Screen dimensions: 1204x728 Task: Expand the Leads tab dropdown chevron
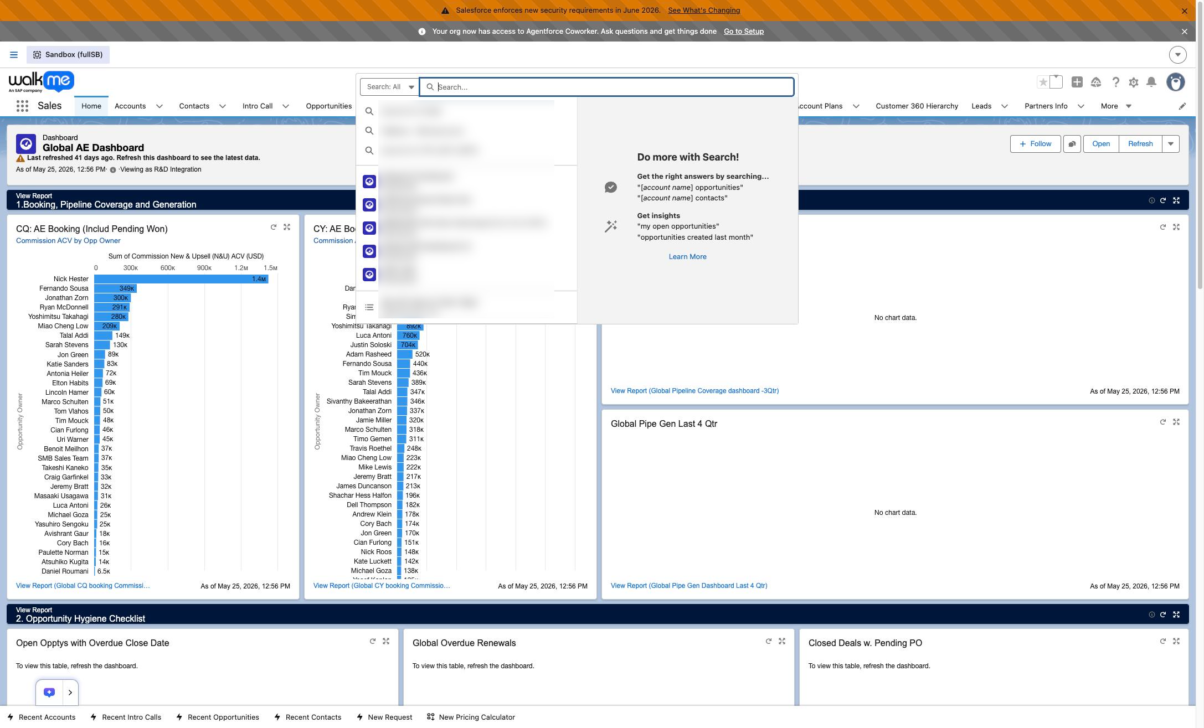[x=1005, y=106]
